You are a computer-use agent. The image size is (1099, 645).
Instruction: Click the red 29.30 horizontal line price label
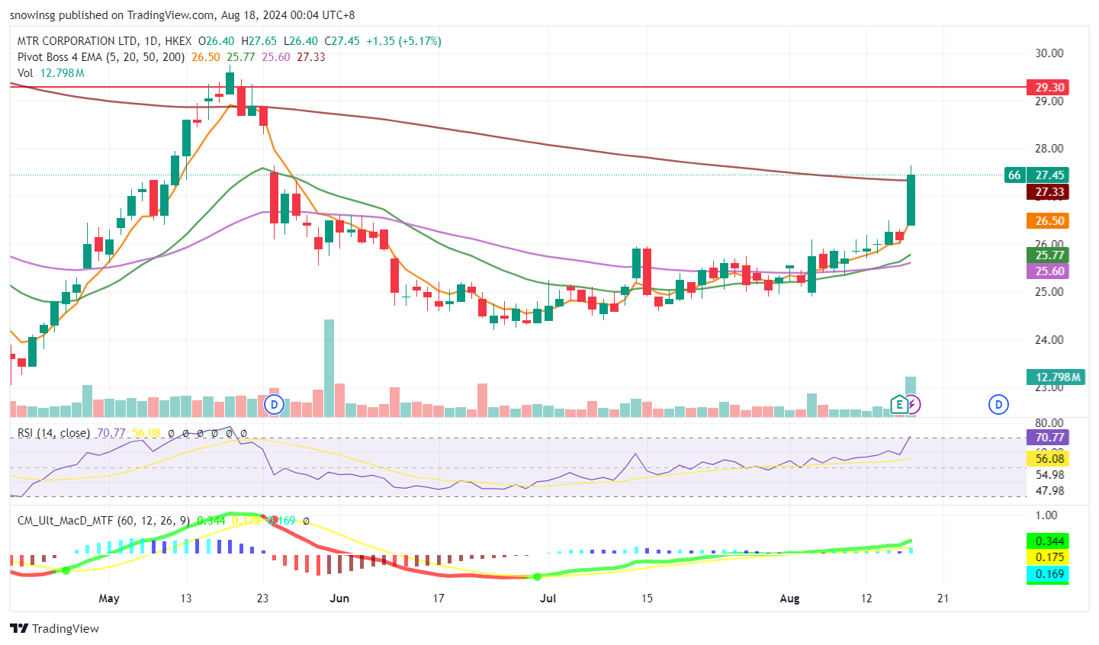[x=1048, y=87]
